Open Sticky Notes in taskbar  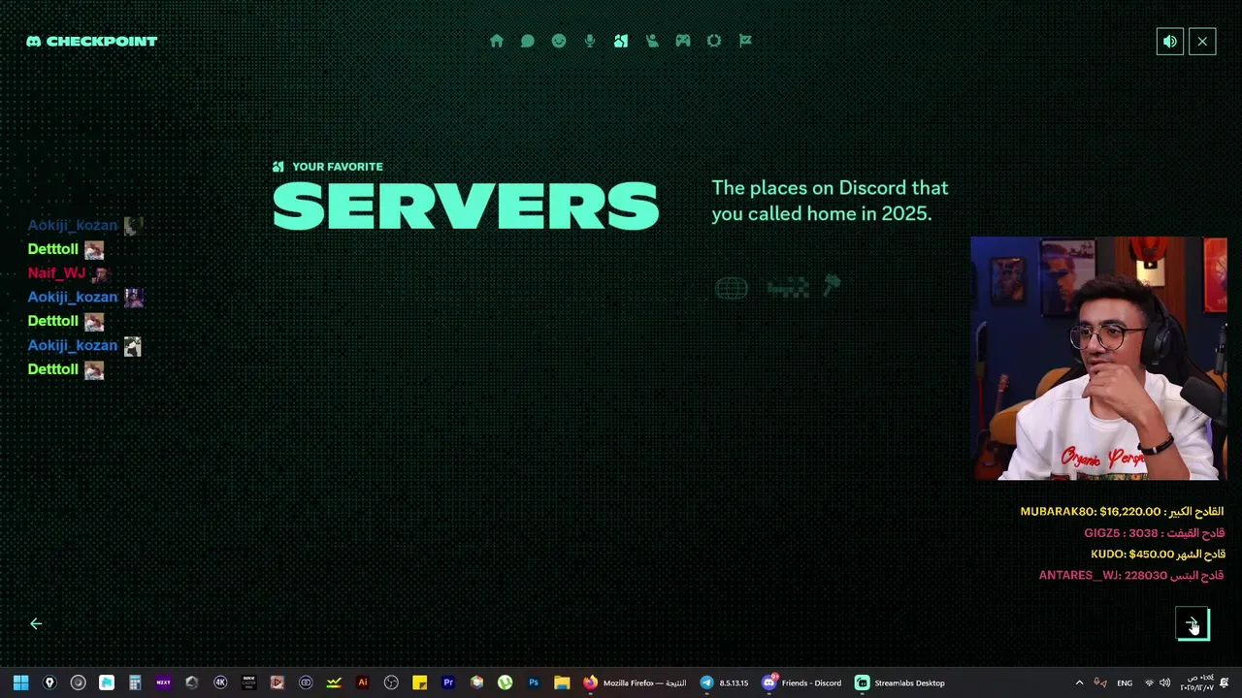[419, 682]
